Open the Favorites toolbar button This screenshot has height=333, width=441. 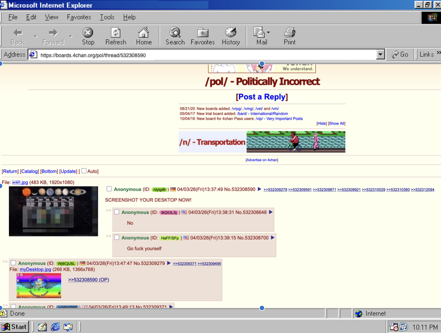(203, 36)
